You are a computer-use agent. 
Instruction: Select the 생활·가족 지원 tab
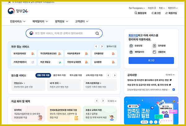(x=43, y=75)
